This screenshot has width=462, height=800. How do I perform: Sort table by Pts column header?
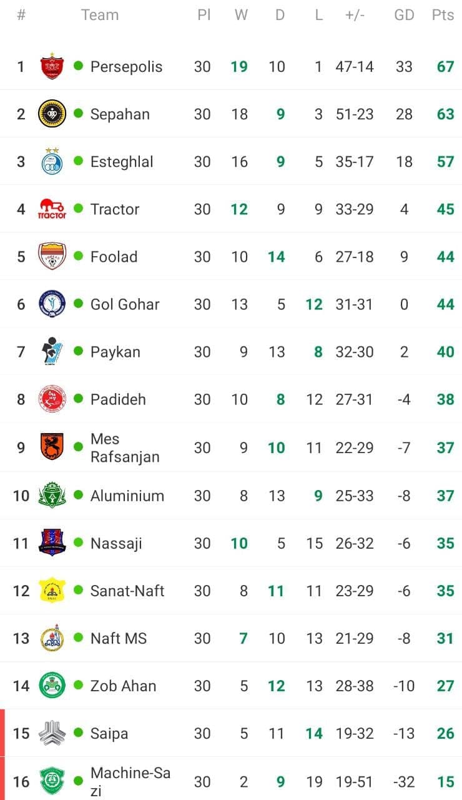[x=443, y=15]
